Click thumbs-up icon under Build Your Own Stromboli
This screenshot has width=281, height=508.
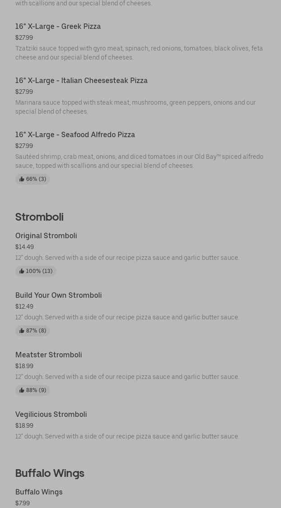tap(22, 331)
